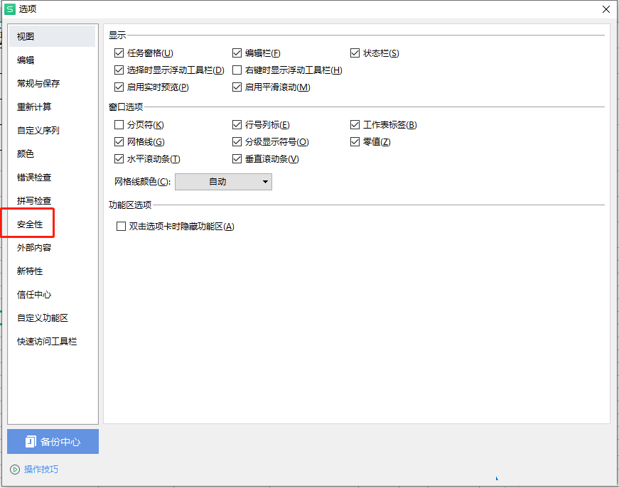
Task: Toggle 水平滚动条(T) checkbox
Action: coord(119,158)
